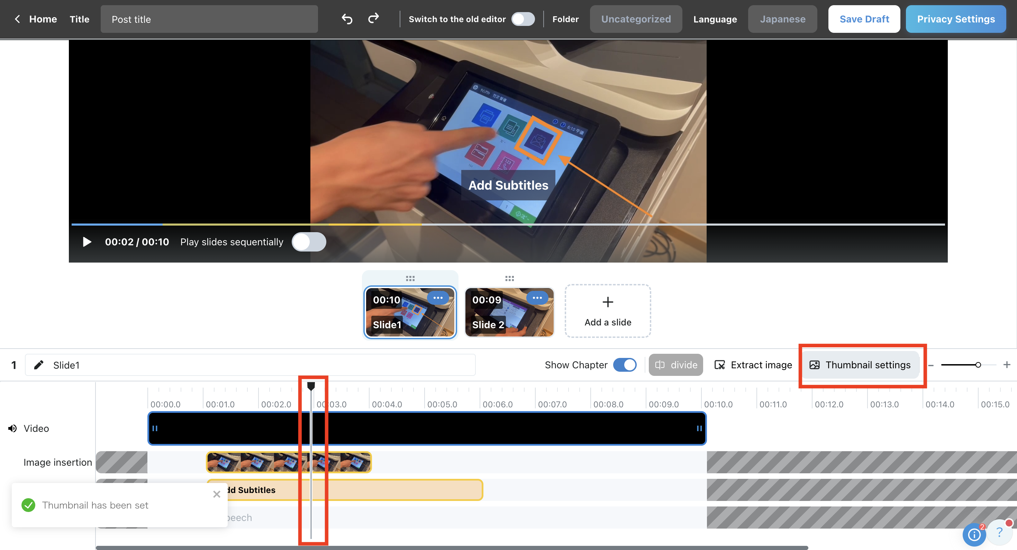Click the blue help question mark icon

(x=999, y=533)
